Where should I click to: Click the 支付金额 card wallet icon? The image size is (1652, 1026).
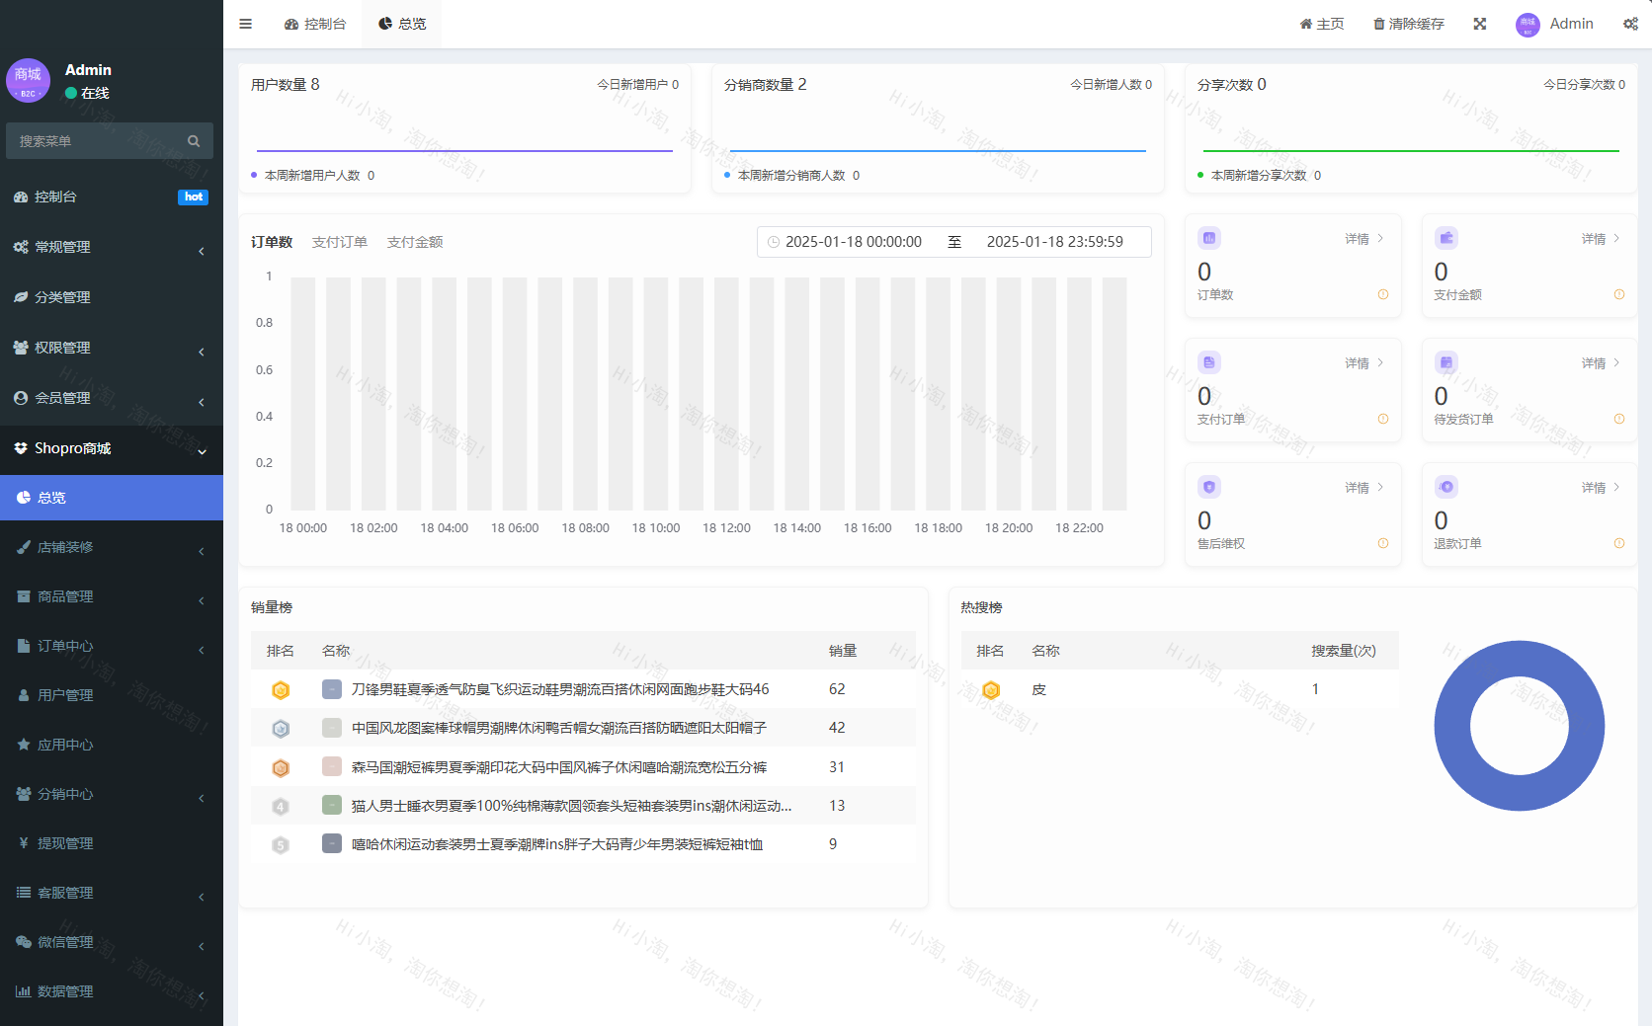pyautogui.click(x=1446, y=238)
